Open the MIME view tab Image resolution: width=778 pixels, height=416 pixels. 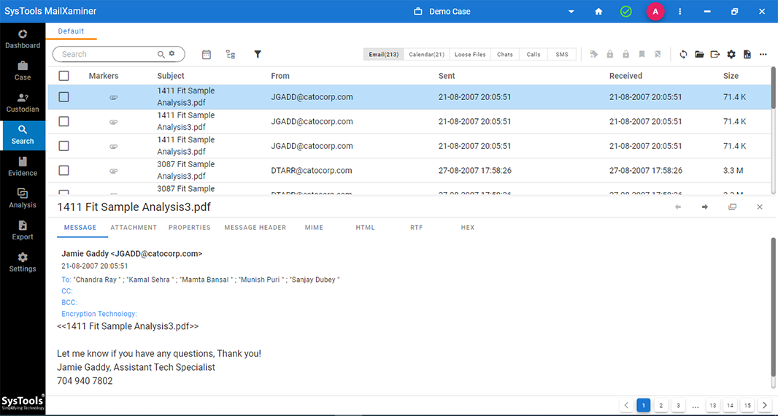coord(314,228)
